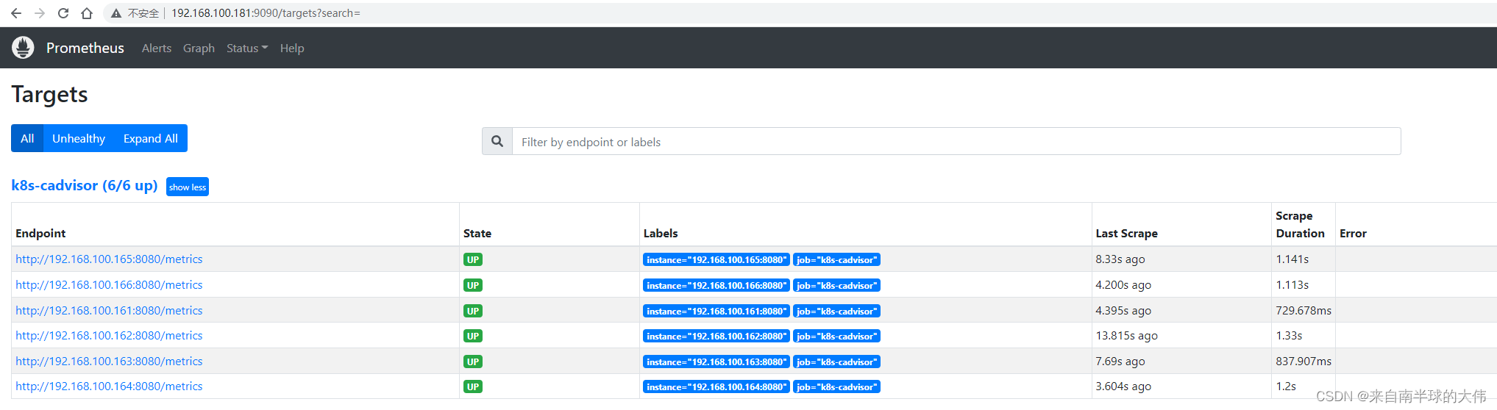Click scrape duration 729.678ms
Screen dimensions: 1497x410
1304,310
